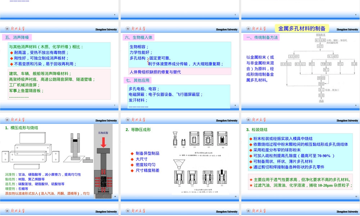The image size is (360, 216).
Task: Click the heading "六、生物植入体"
Action: point(139,37)
